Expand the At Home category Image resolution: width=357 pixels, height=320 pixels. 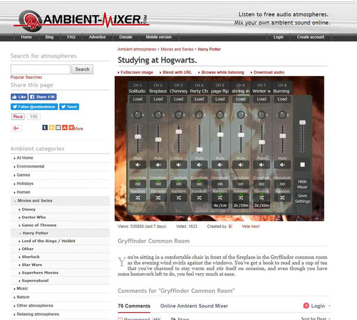coord(25,158)
